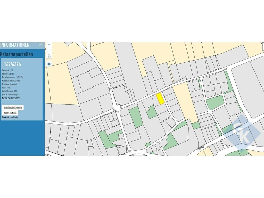The height and width of the screenshot is (198, 264).
Task: Open survey plan No 802 Plan 06/12/2023
Action: pos(11,98)
